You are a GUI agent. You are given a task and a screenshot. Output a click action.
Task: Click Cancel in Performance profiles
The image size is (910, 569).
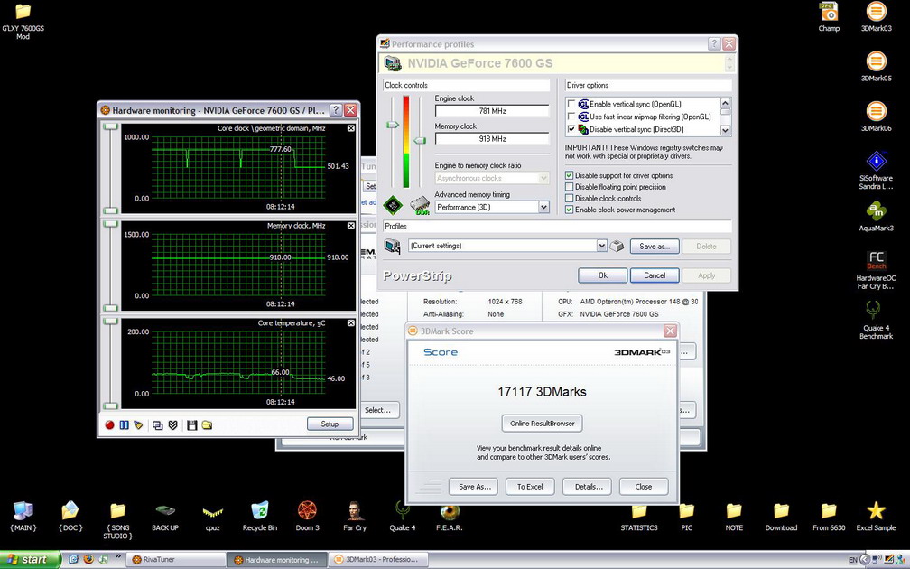coord(655,275)
